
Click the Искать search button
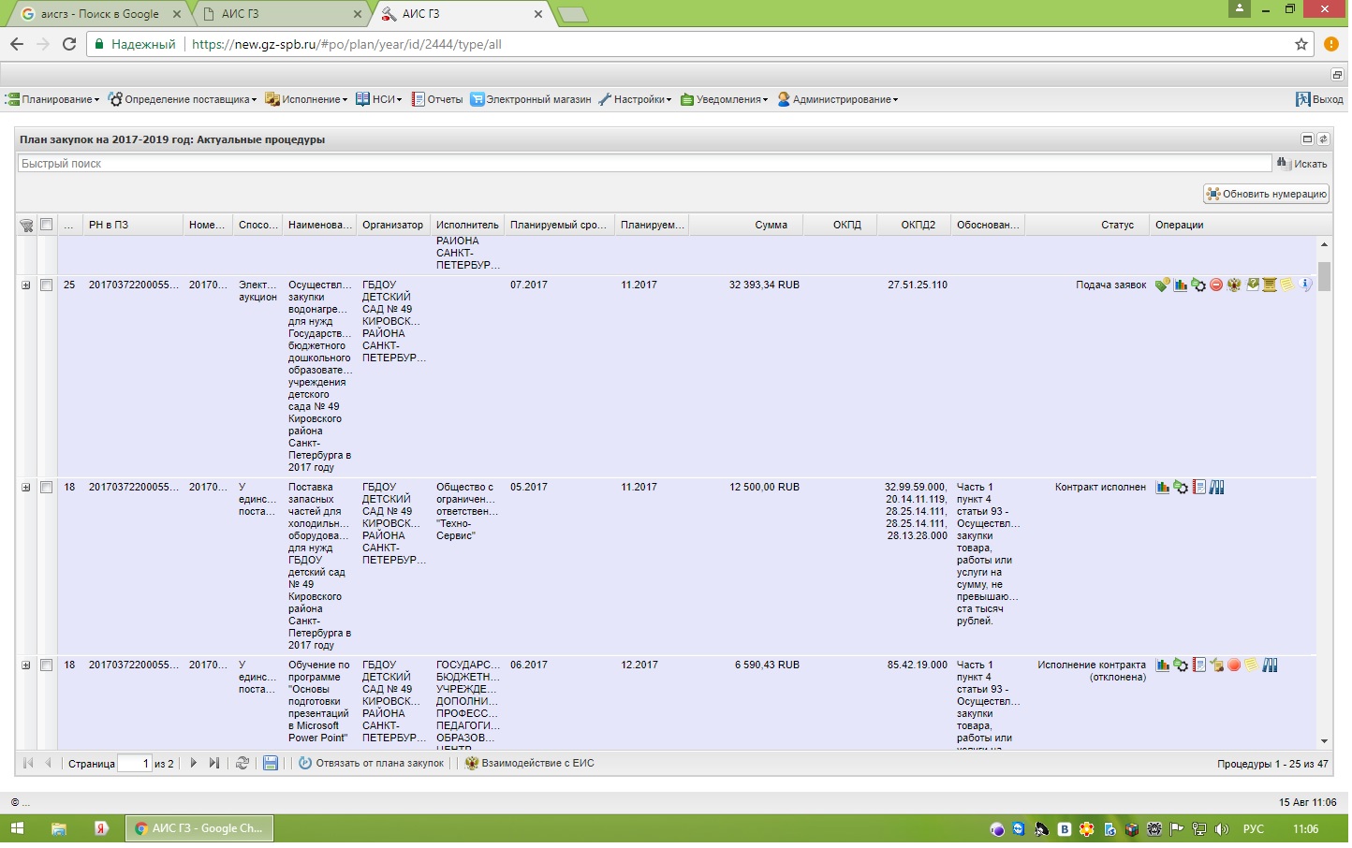click(1302, 164)
